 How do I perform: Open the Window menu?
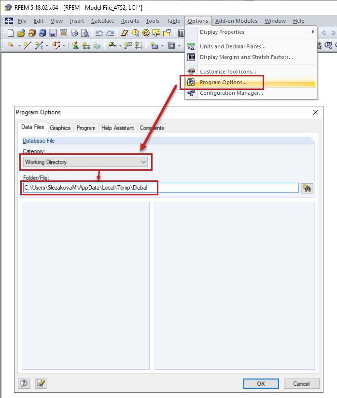[x=275, y=21]
